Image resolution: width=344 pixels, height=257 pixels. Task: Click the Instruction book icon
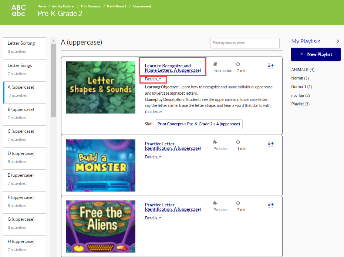(216, 64)
